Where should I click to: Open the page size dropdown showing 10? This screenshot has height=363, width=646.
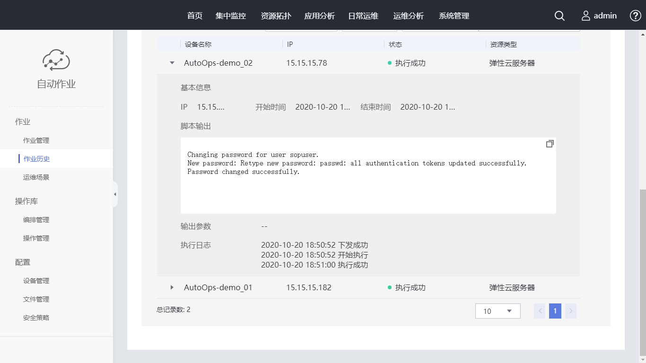pyautogui.click(x=498, y=311)
